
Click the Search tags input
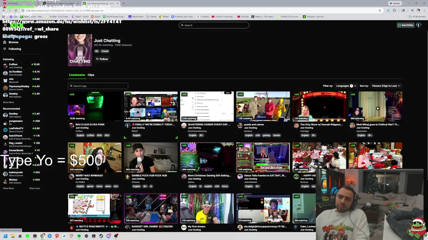coord(98,86)
